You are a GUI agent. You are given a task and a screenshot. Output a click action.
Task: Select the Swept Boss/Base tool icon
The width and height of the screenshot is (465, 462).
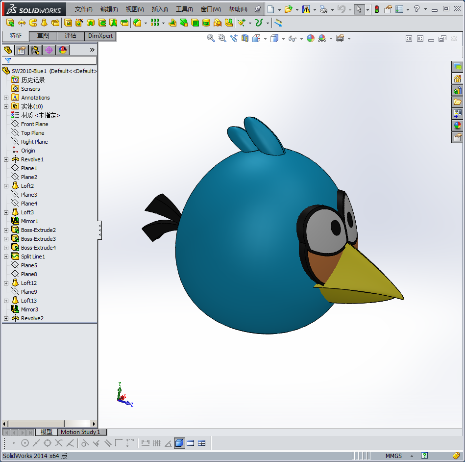[33, 23]
